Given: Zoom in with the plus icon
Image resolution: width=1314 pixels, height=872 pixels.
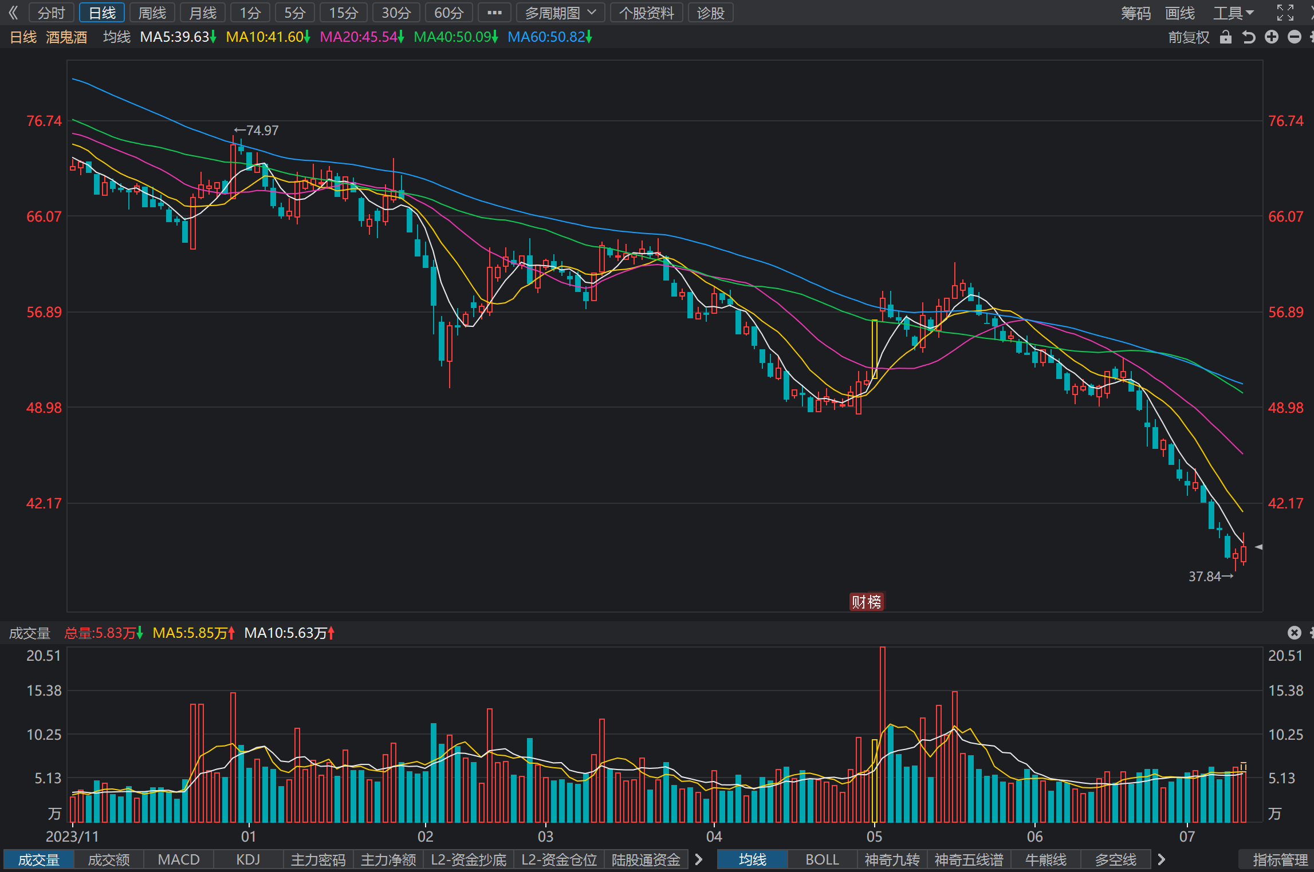Looking at the screenshot, I should coord(1272,37).
